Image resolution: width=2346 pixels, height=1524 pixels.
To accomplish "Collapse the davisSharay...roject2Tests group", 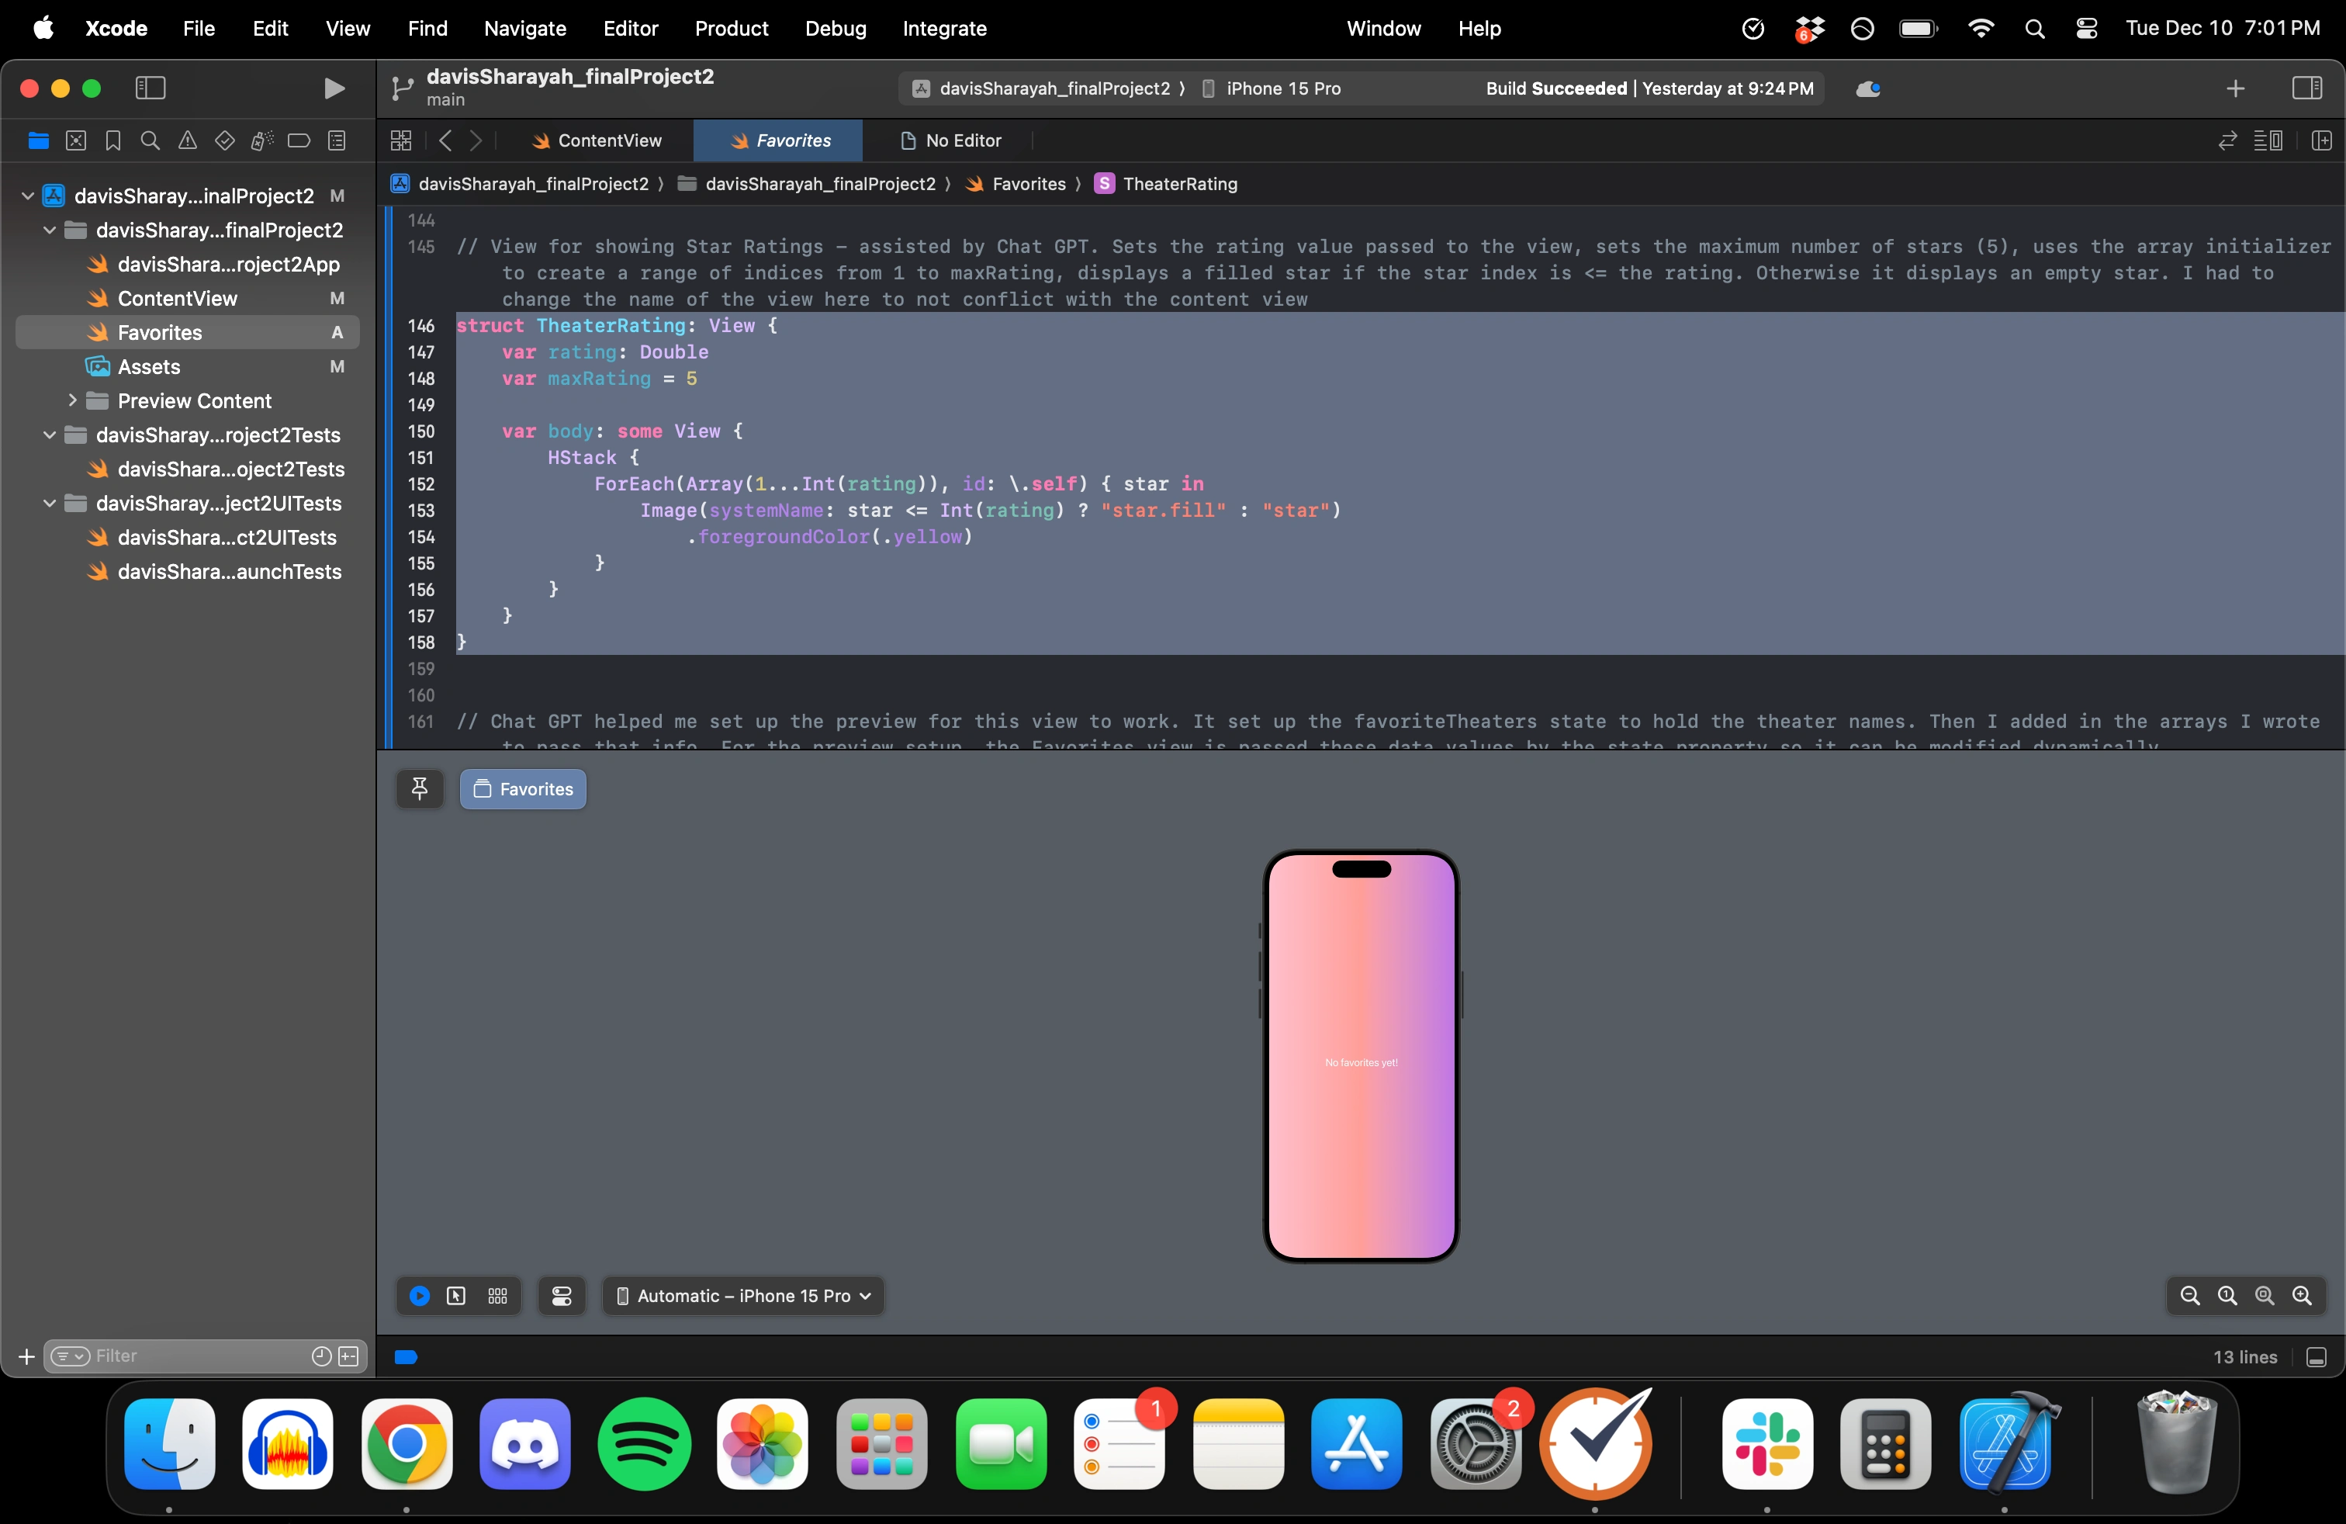I will point(50,435).
